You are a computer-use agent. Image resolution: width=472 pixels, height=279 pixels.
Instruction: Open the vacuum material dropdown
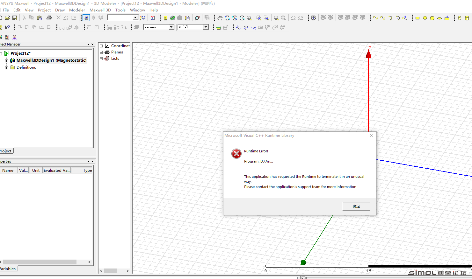[171, 27]
